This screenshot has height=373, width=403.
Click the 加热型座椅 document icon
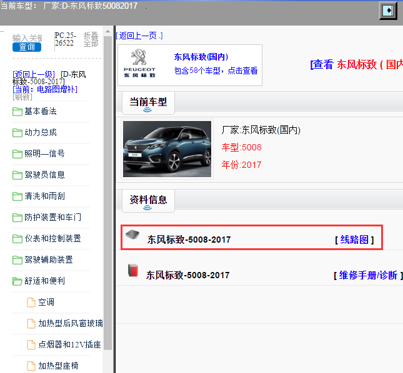(31, 366)
